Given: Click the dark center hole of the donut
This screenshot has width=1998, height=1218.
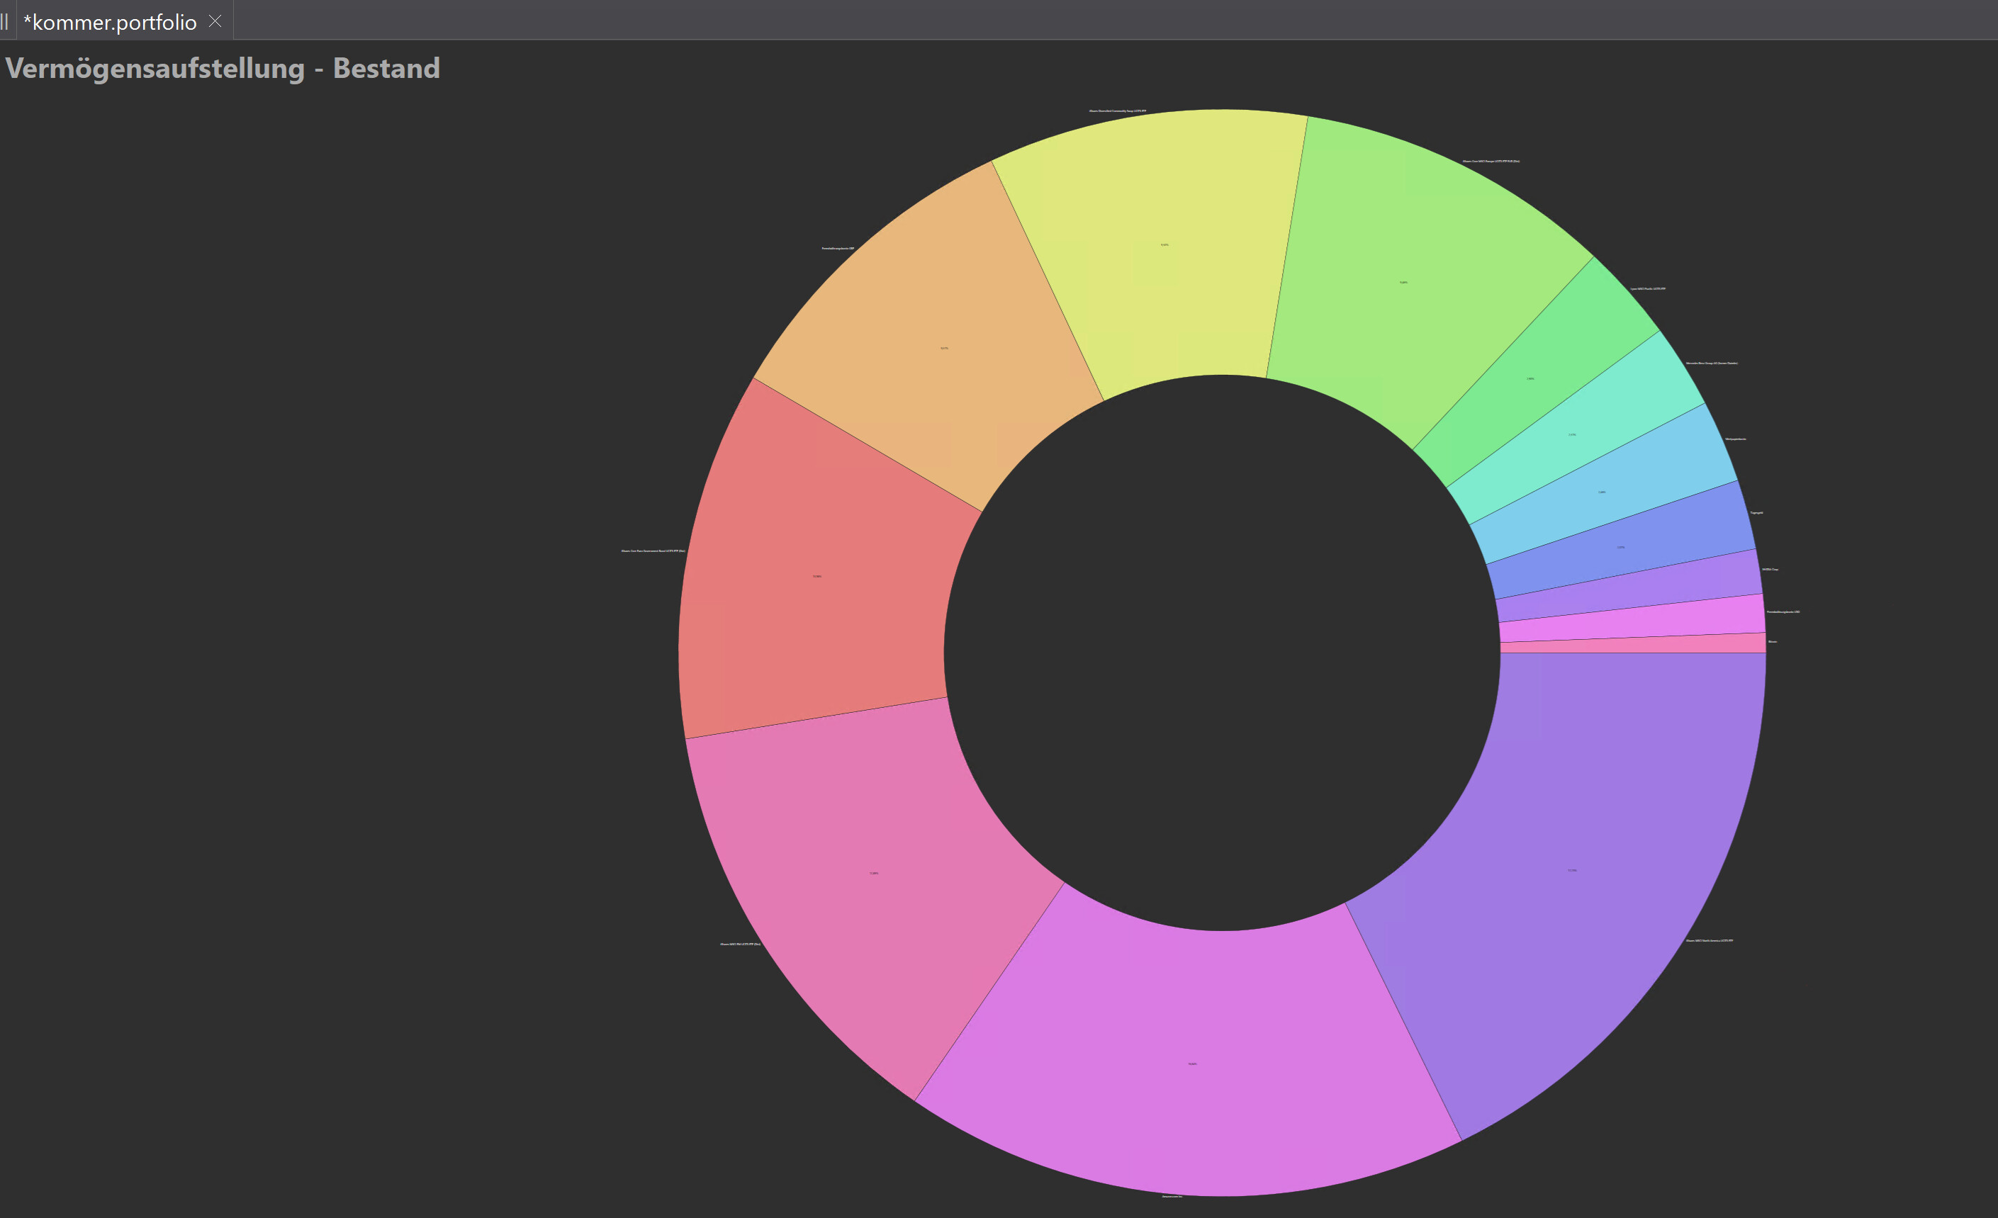Looking at the screenshot, I should [1222, 653].
